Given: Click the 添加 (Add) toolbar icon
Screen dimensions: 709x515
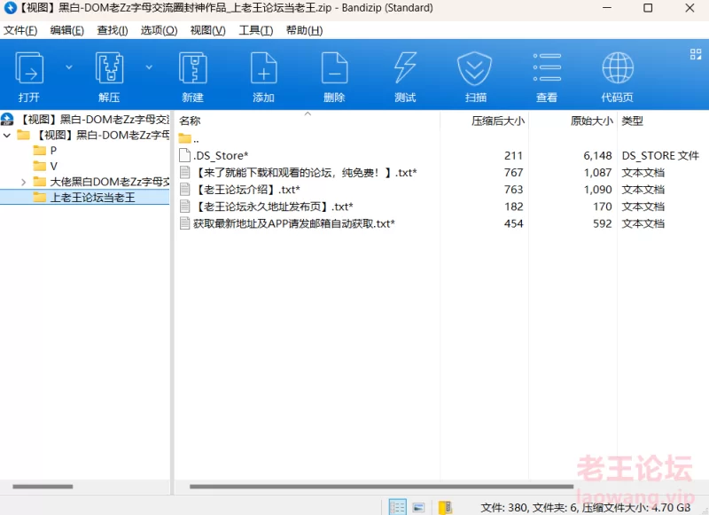Looking at the screenshot, I should (x=263, y=68).
